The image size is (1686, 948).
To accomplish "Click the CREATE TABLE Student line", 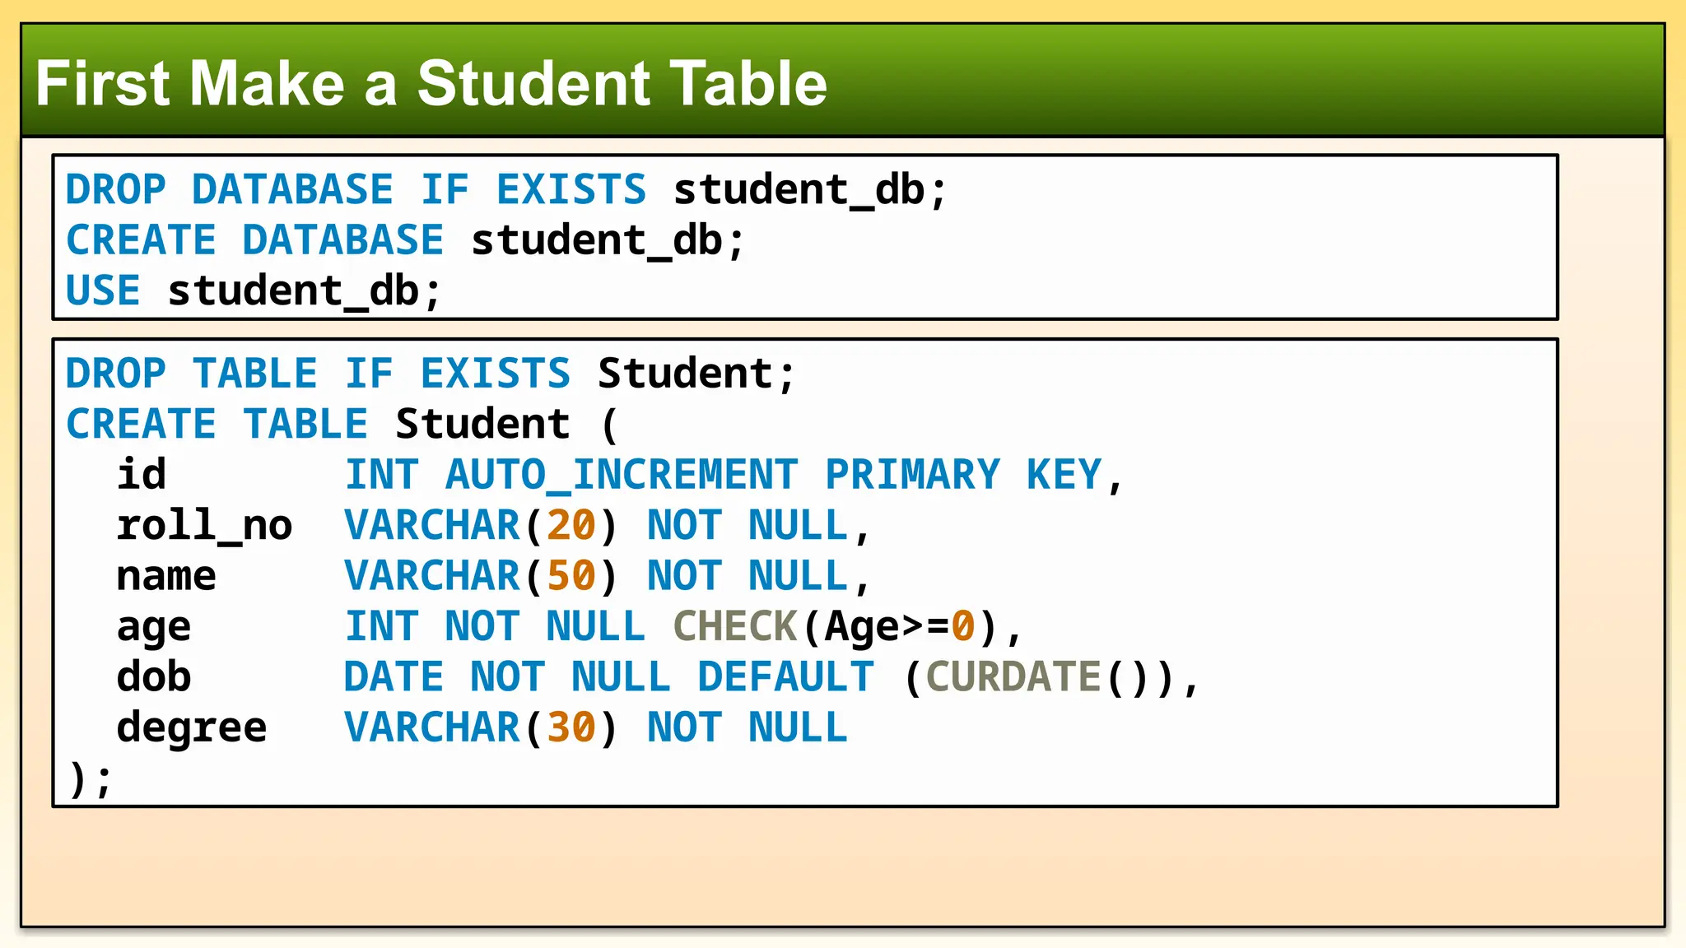I will pyautogui.click(x=341, y=425).
